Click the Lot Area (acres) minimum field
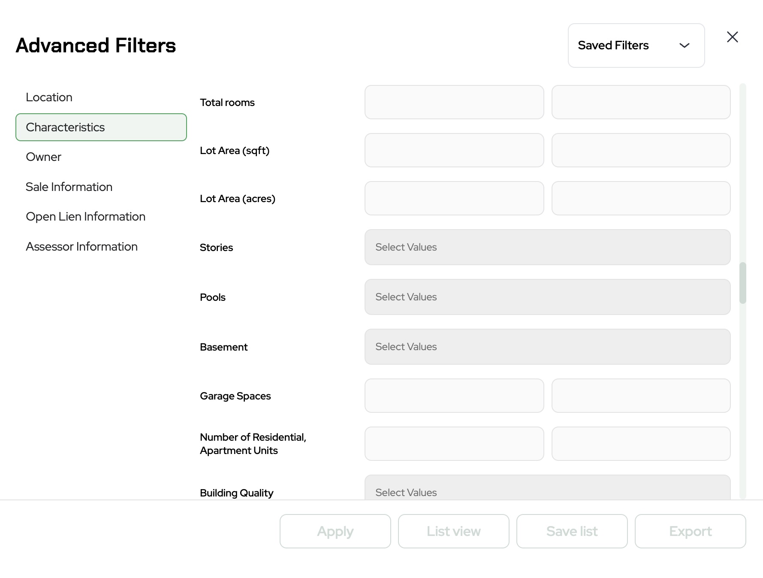 [454, 198]
